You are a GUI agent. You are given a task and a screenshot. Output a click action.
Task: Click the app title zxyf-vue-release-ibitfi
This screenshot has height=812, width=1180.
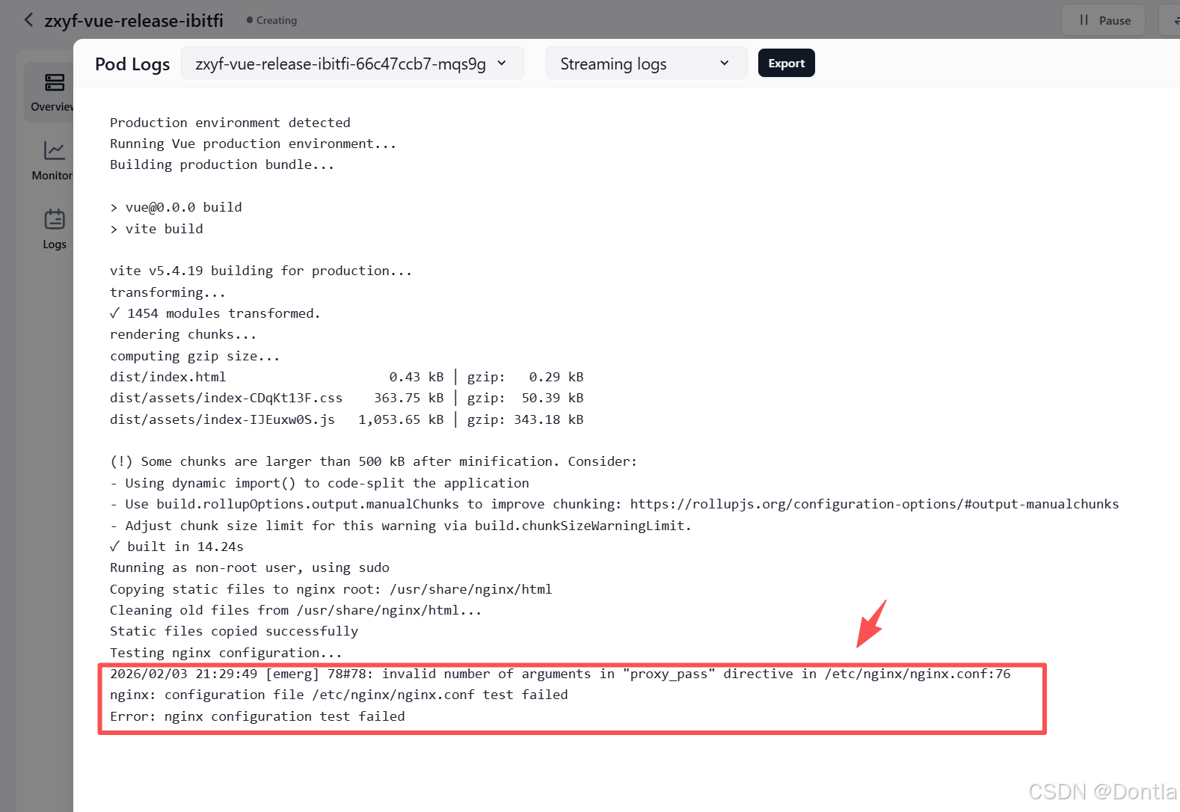134,21
